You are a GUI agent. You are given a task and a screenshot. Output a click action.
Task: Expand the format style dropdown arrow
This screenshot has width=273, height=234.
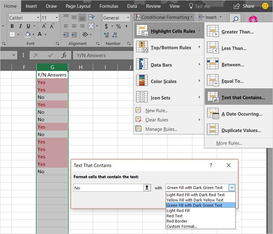coord(231,188)
